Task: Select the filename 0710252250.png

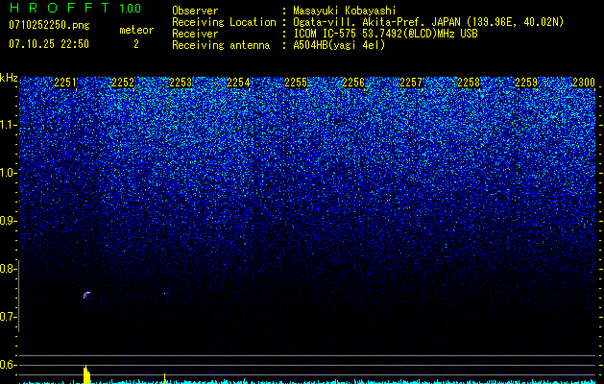Action: point(49,25)
